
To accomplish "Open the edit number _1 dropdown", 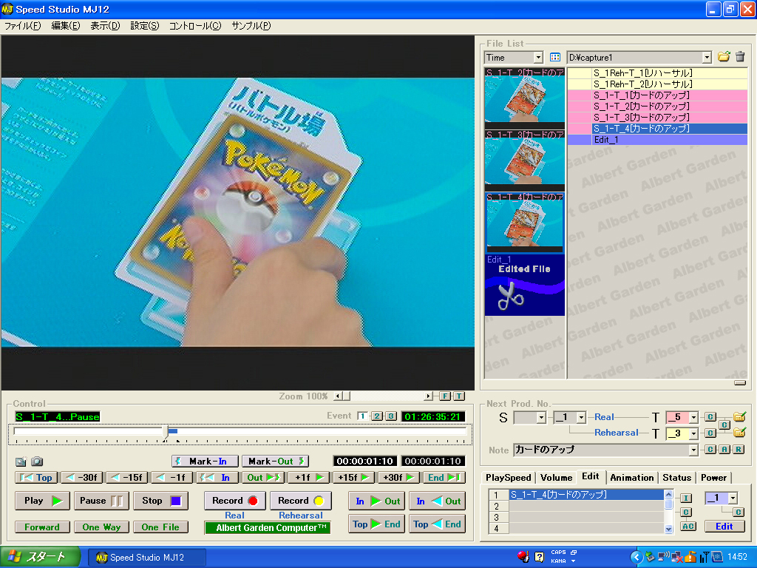I will pyautogui.click(x=733, y=498).
